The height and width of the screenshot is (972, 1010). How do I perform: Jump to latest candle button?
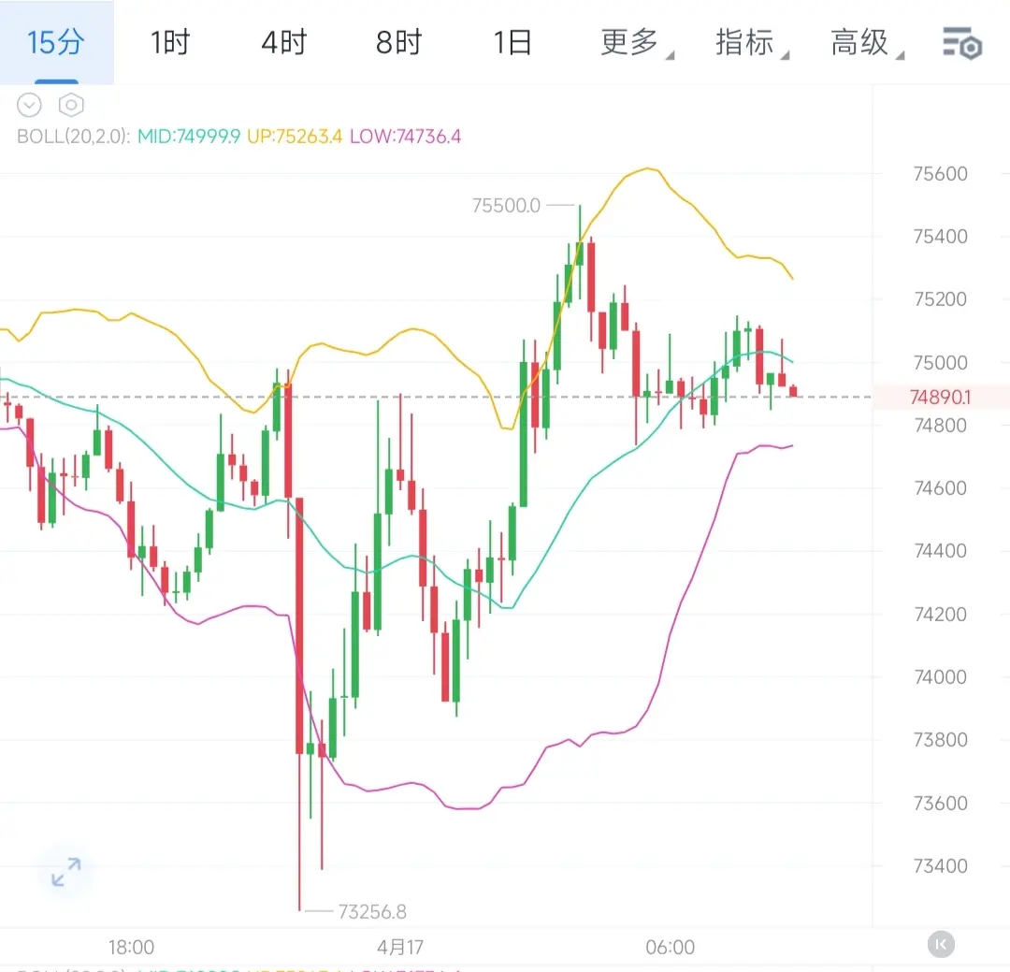(x=941, y=945)
